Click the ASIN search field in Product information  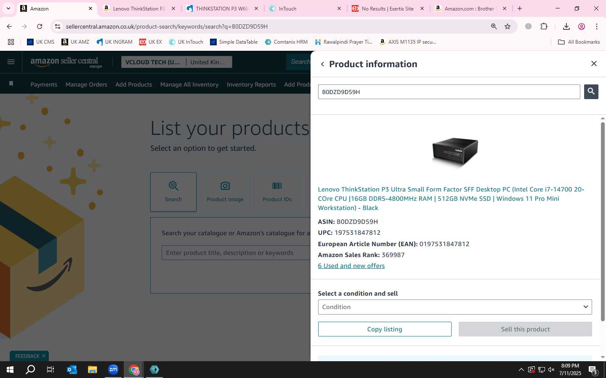[449, 92]
